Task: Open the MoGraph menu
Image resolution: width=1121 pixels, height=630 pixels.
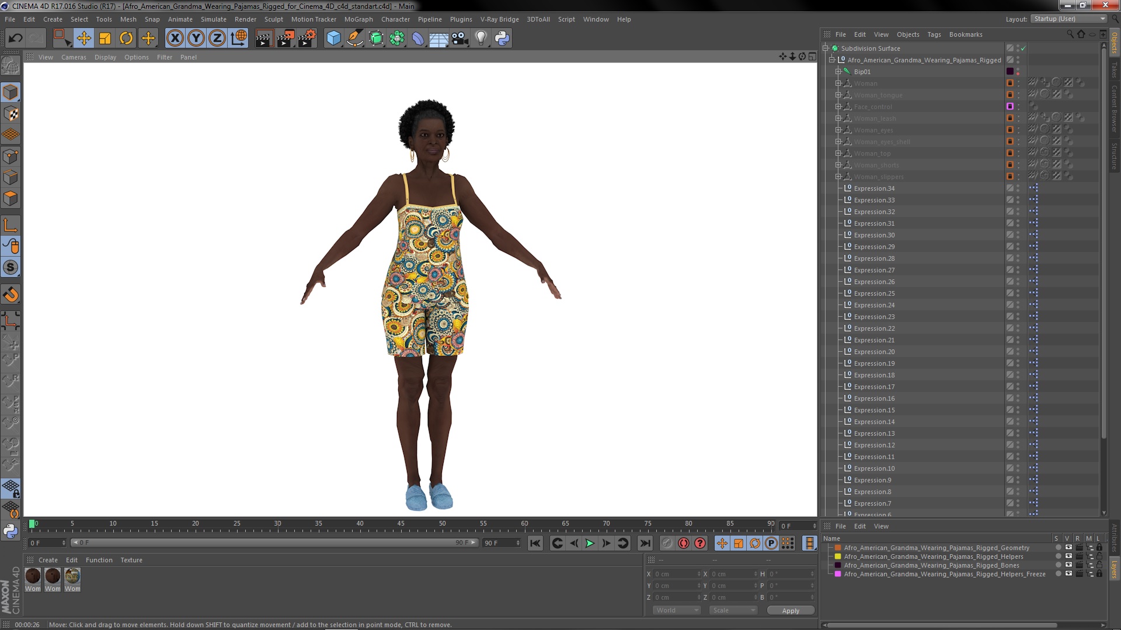Action: coord(358,19)
